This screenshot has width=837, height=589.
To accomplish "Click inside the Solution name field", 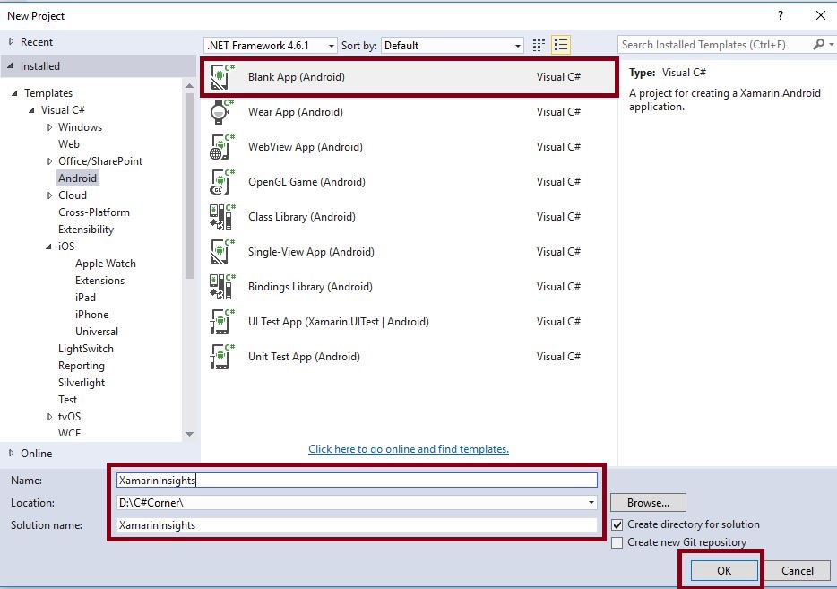I will click(357, 525).
